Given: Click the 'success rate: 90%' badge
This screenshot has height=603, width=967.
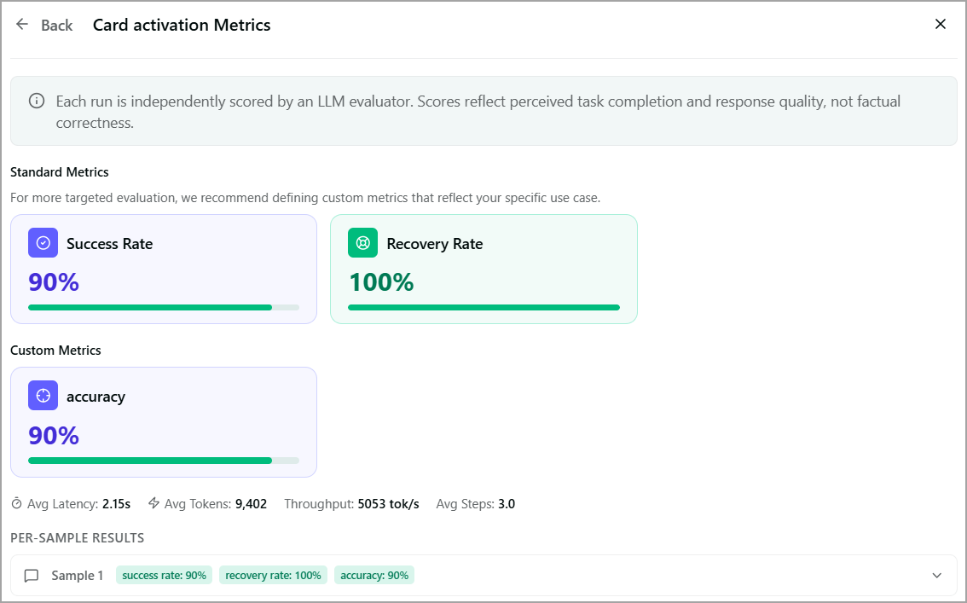Looking at the screenshot, I should pyautogui.click(x=164, y=575).
